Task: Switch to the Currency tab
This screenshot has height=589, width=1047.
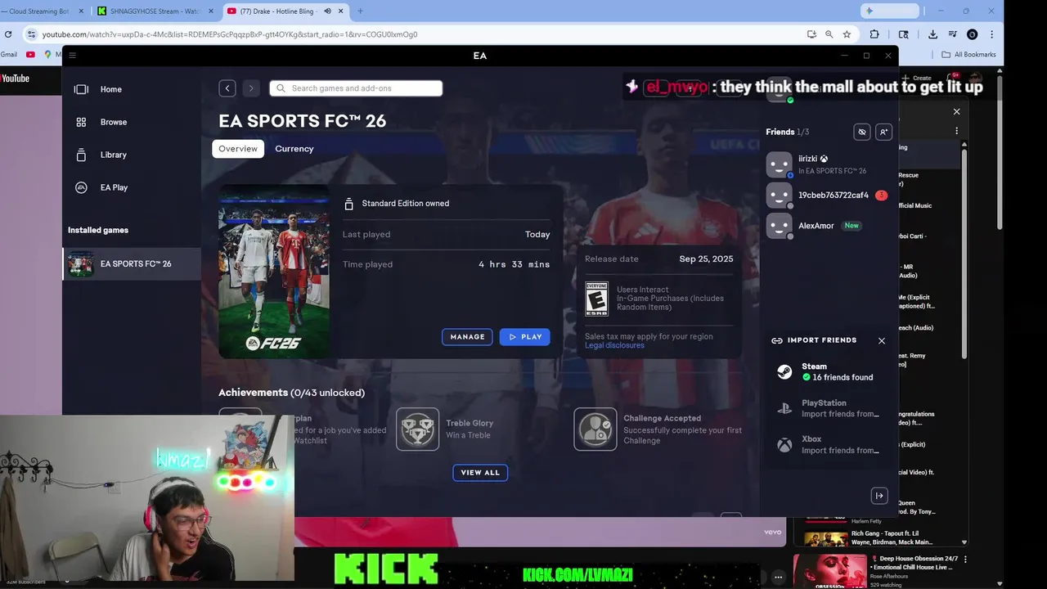Action: (294, 149)
